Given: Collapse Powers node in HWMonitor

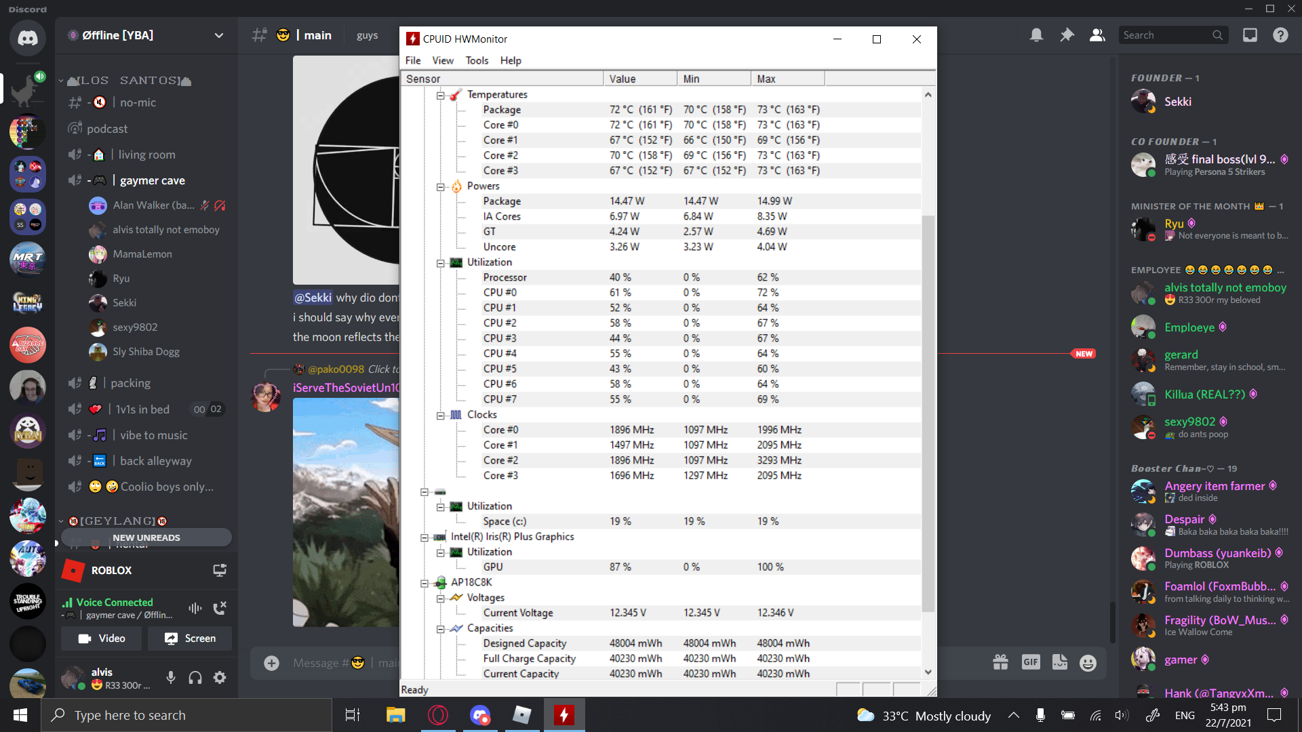Looking at the screenshot, I should pyautogui.click(x=440, y=186).
